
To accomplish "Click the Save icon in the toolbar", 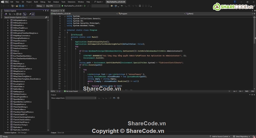I will (20, 6).
